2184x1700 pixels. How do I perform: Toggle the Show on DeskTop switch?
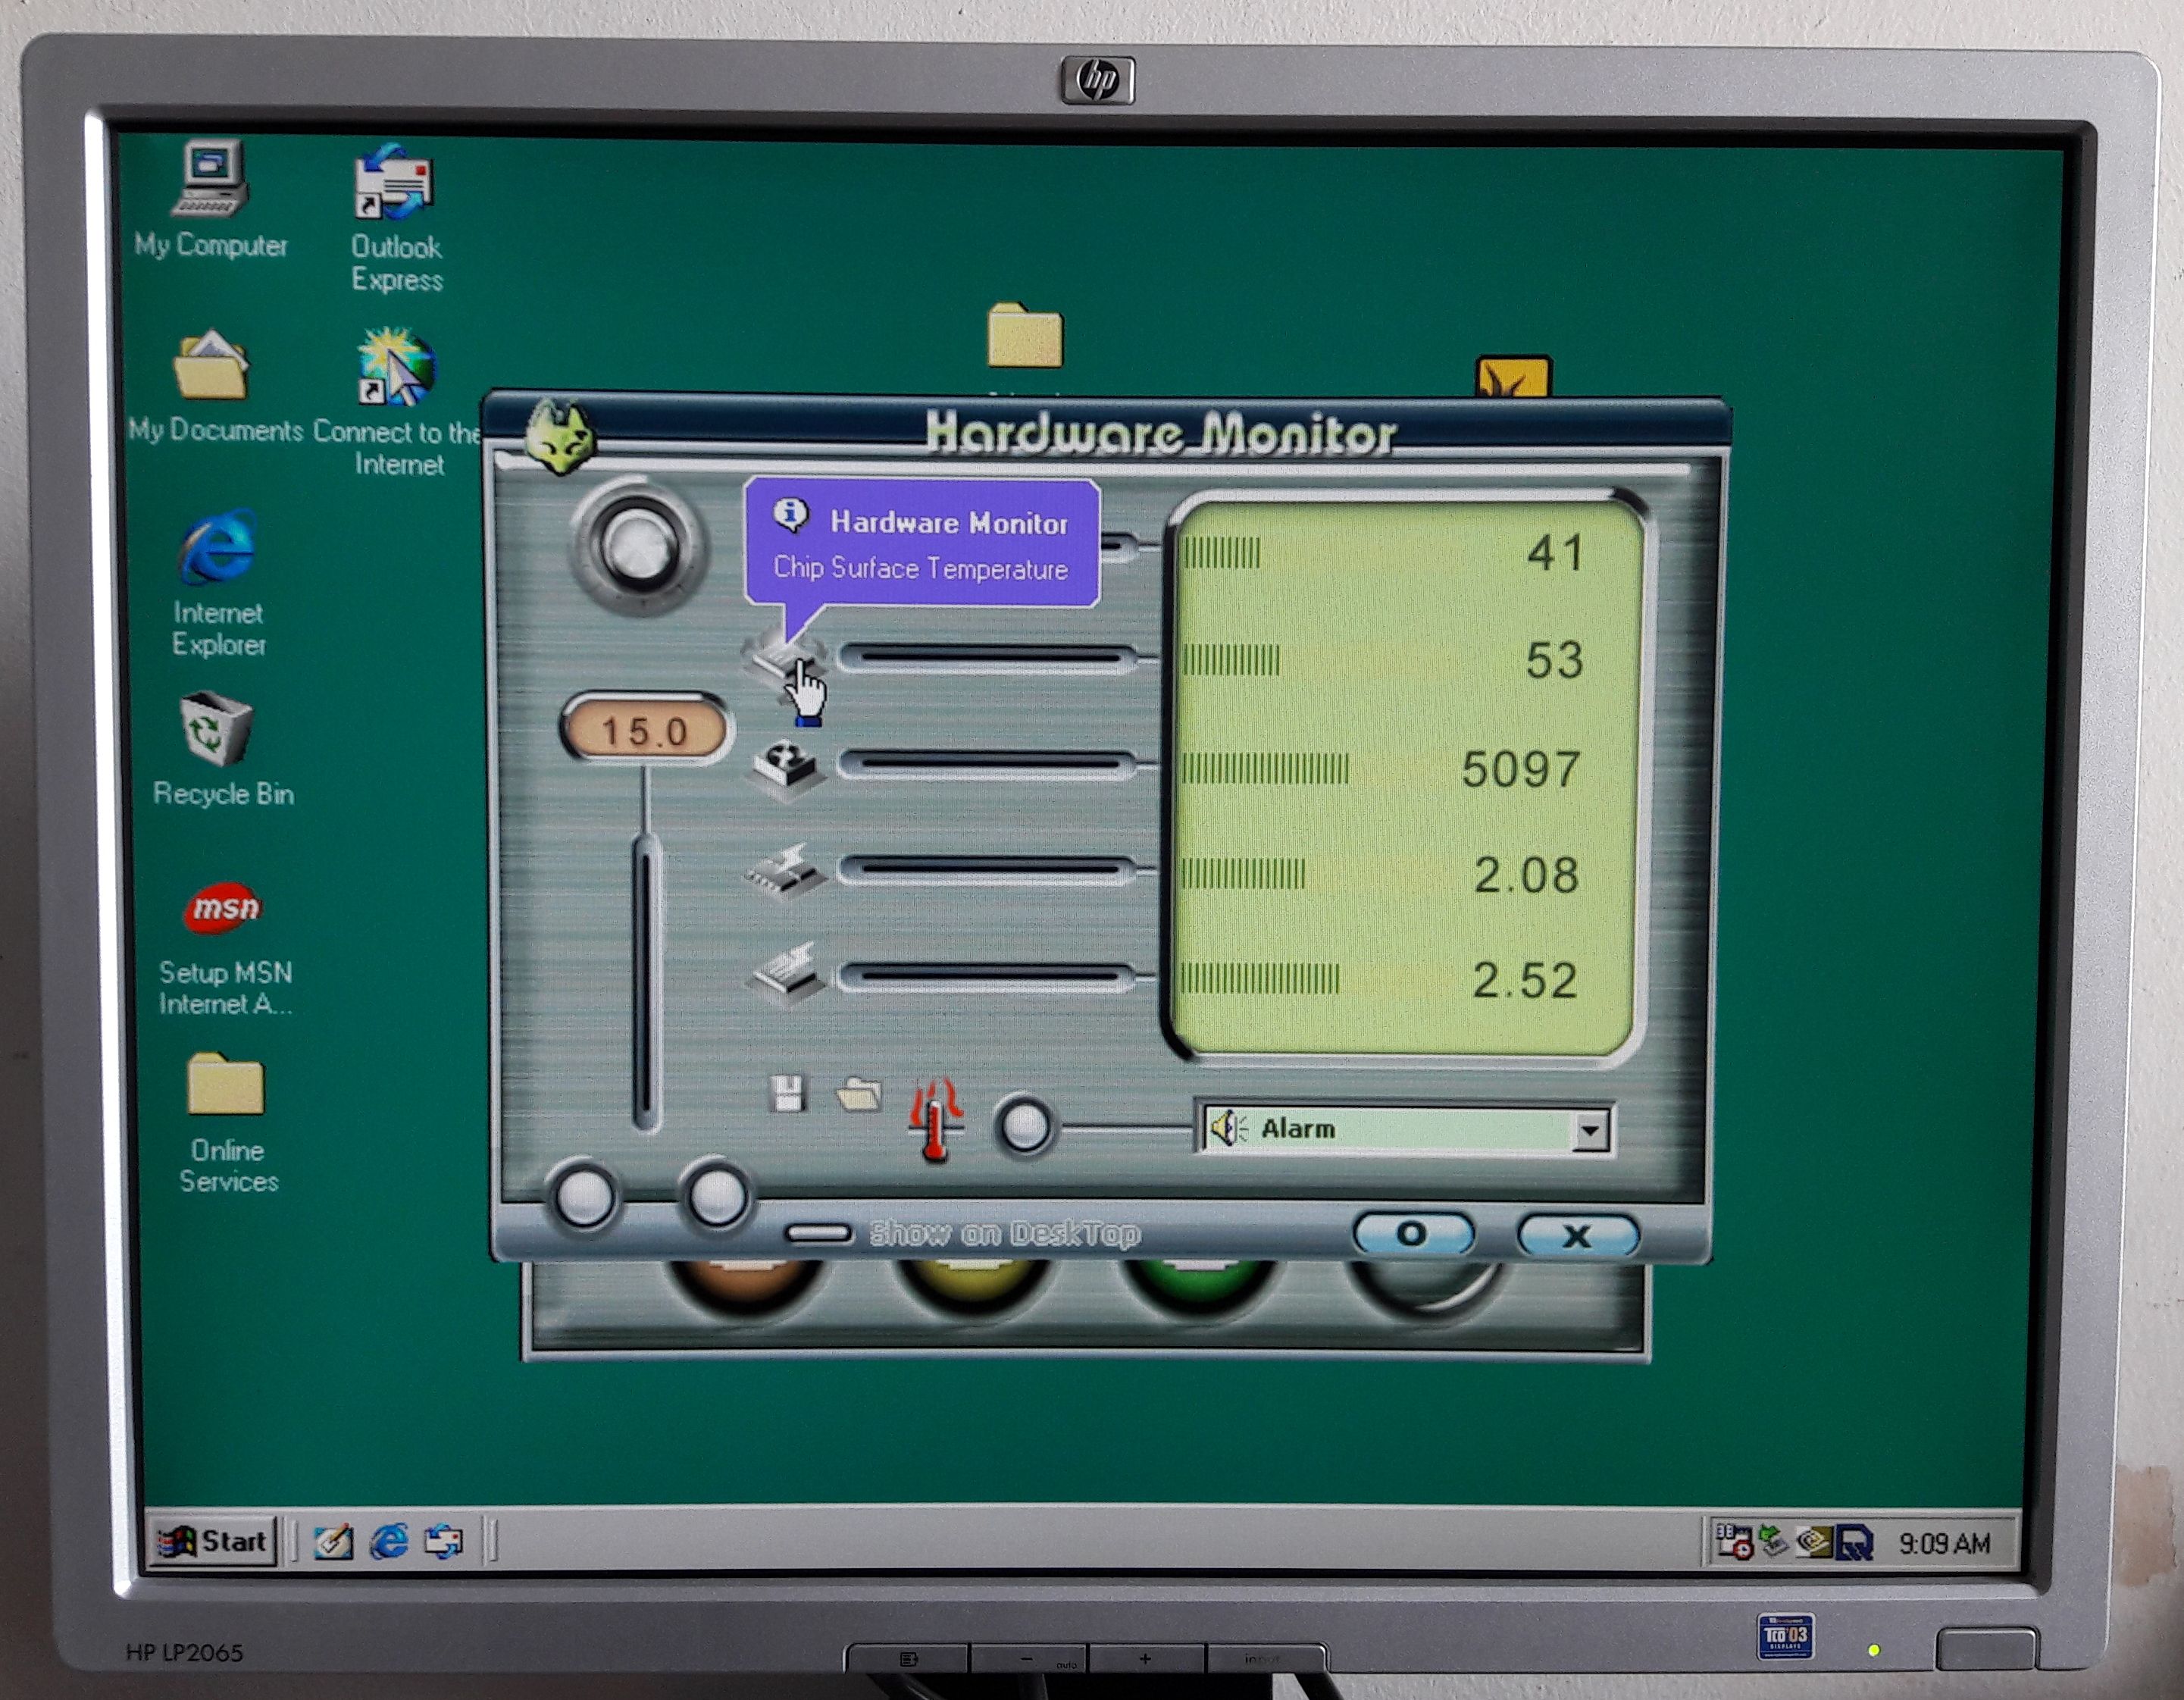[x=818, y=1233]
